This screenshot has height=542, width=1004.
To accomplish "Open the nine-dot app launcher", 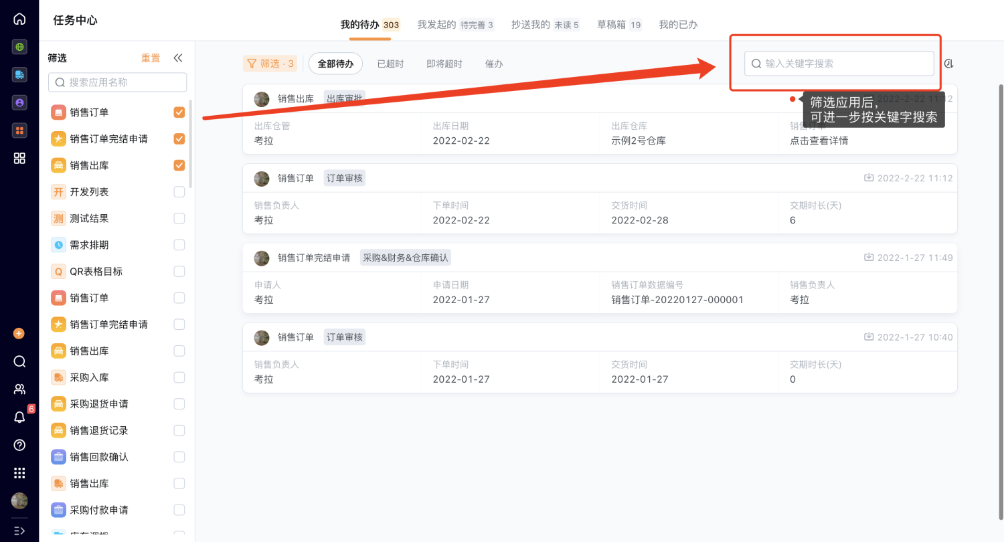I will 19,472.
